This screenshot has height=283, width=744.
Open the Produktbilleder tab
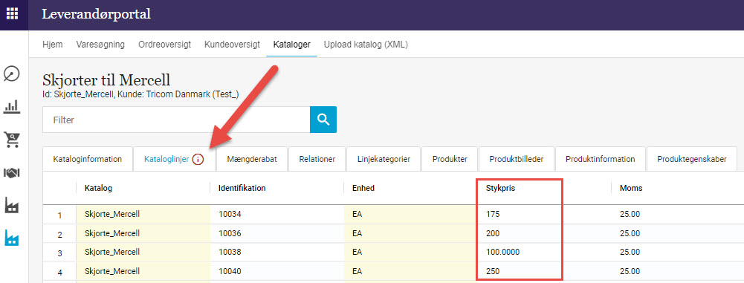pos(517,159)
